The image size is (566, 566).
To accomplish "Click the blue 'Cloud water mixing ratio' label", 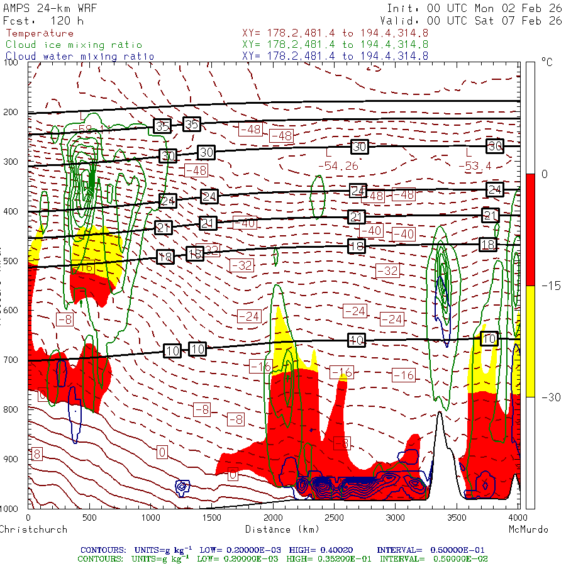I will [x=80, y=57].
